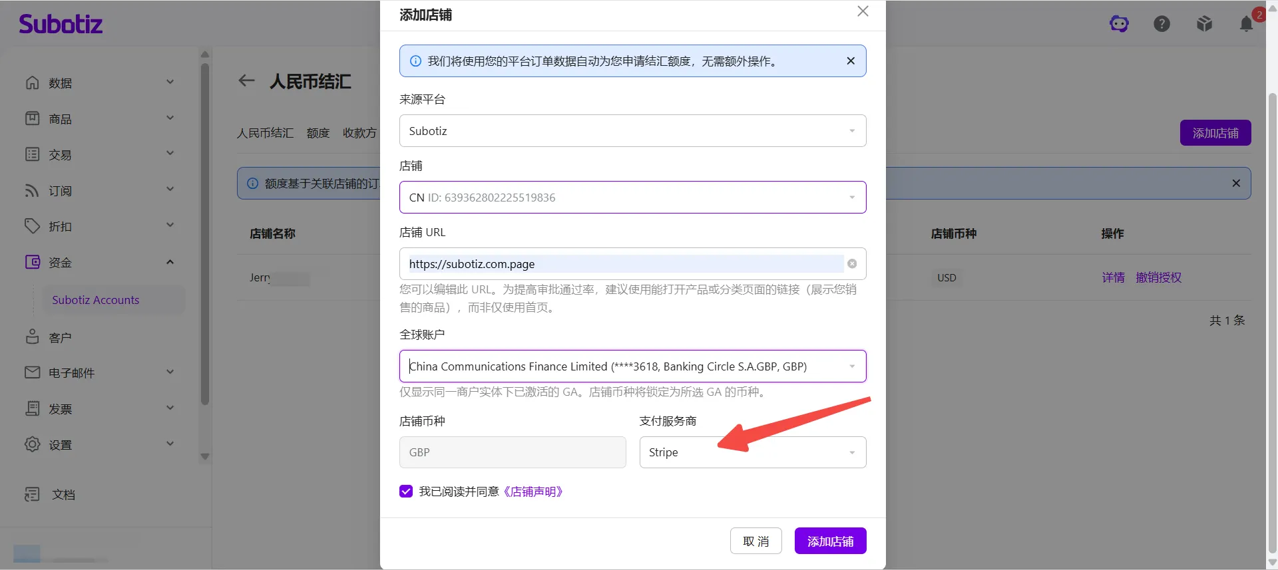Open the chat assistant icon in header
Viewport: 1278px width, 570px height.
click(1119, 24)
